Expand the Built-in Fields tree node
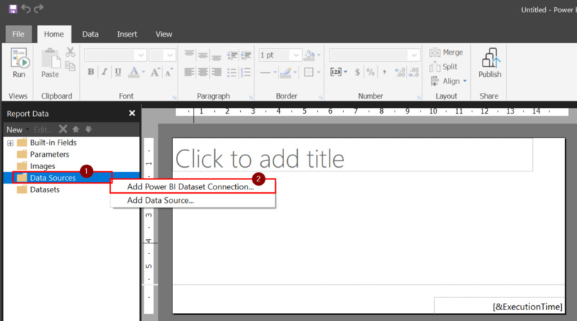Image resolution: width=577 pixels, height=321 pixels. click(10, 143)
